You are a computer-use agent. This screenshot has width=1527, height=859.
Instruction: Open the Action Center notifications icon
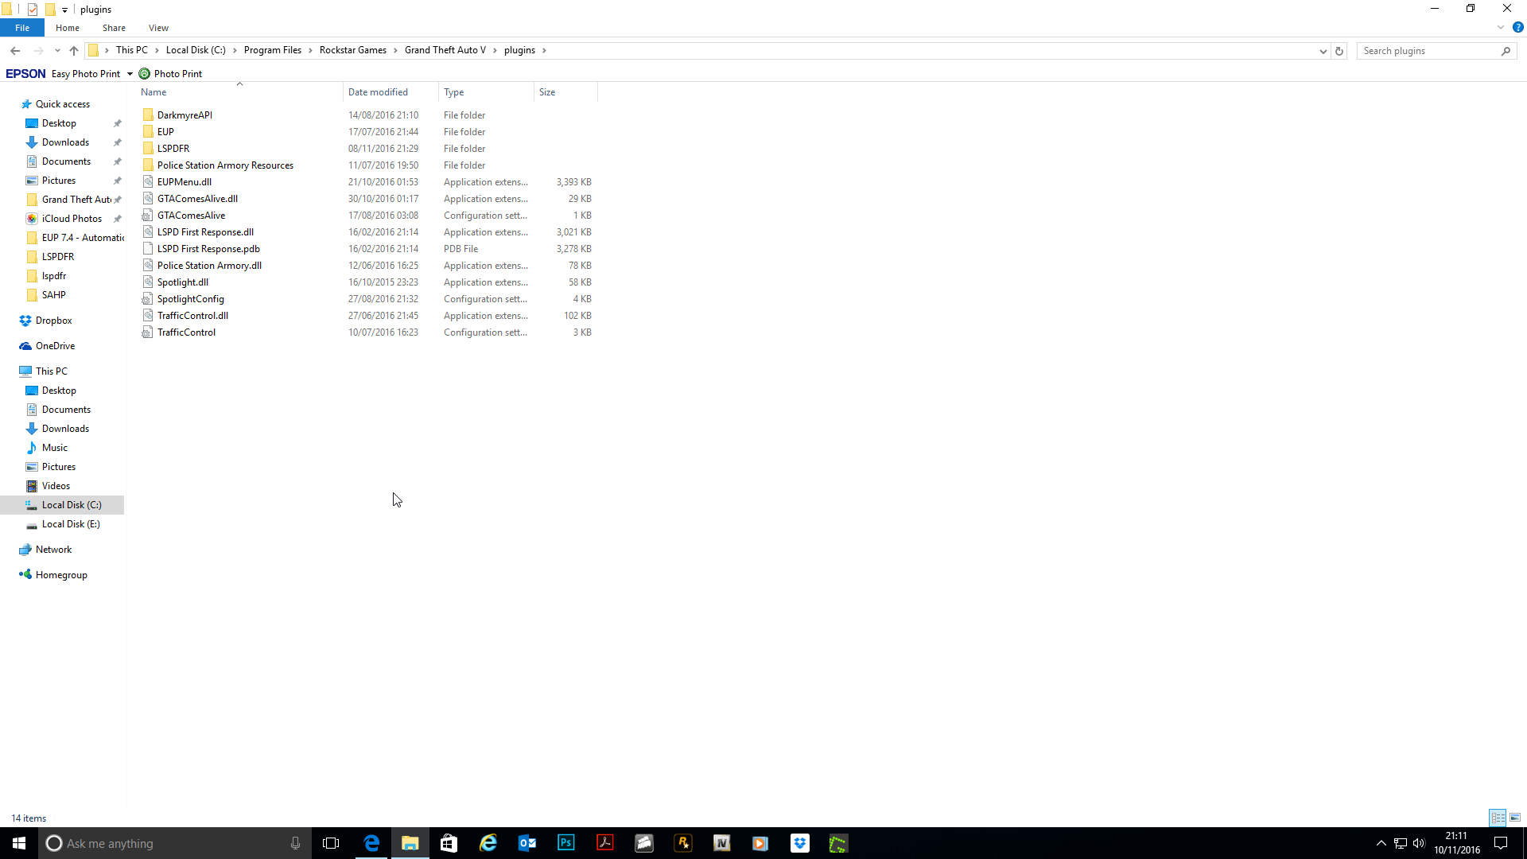pos(1500,843)
